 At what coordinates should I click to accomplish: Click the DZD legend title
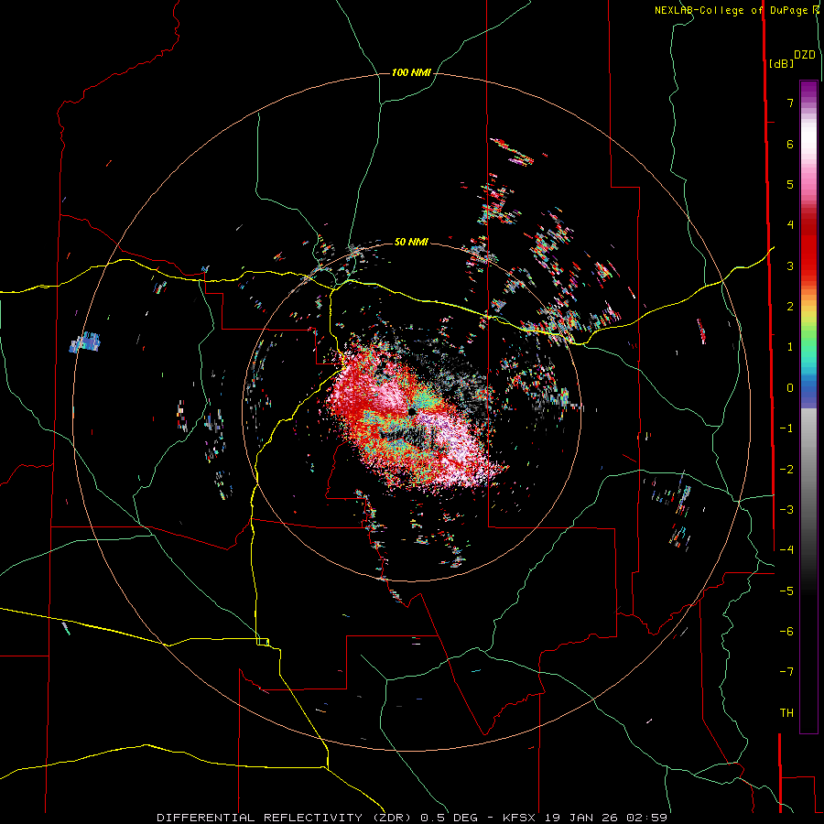[805, 55]
